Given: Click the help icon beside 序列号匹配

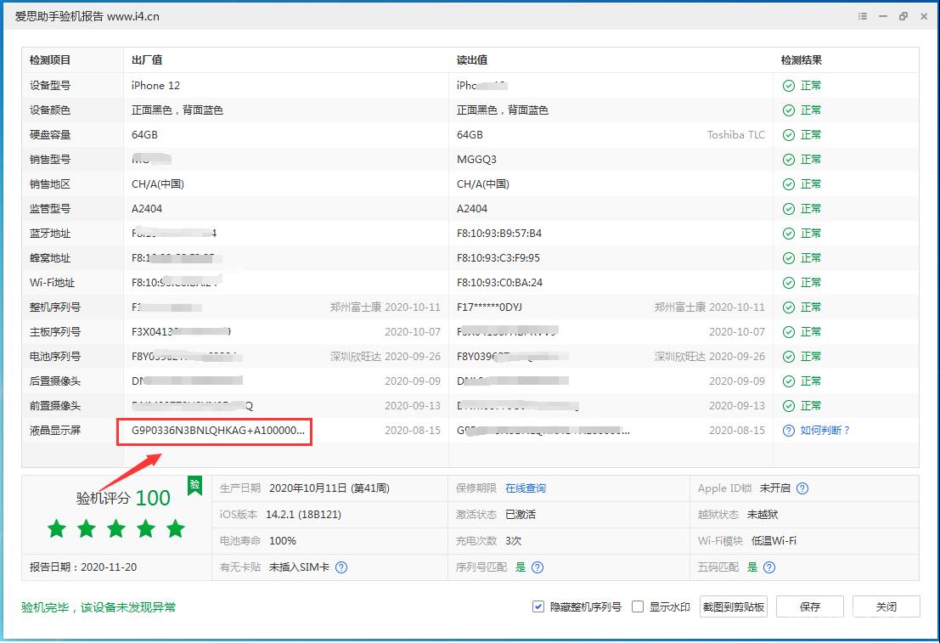Looking at the screenshot, I should (538, 567).
